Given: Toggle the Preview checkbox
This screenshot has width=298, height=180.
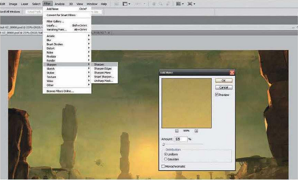Looking at the screenshot, I should click(217, 94).
